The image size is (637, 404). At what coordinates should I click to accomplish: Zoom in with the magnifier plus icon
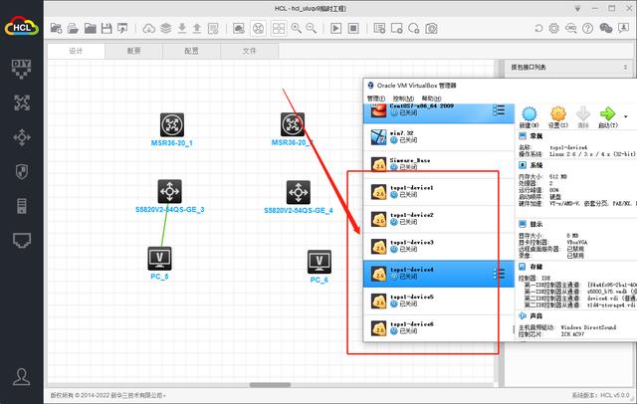pyautogui.click(x=297, y=28)
